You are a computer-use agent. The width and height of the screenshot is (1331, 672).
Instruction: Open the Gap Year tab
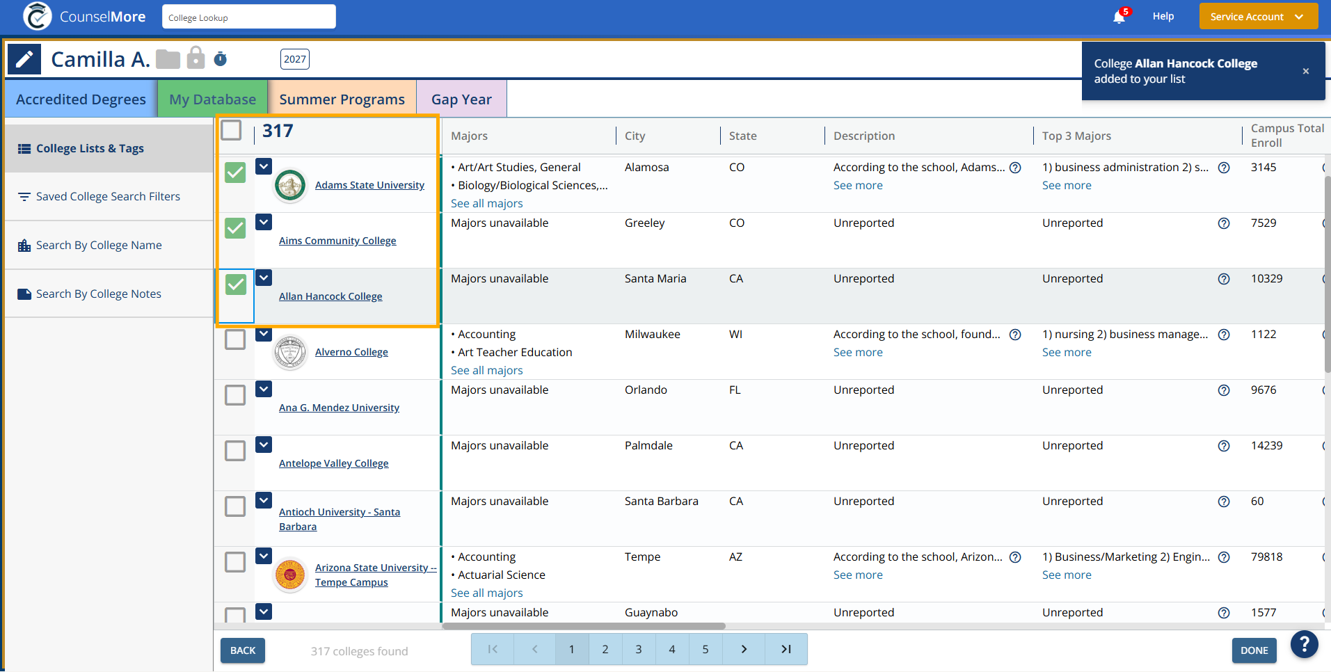pyautogui.click(x=461, y=99)
